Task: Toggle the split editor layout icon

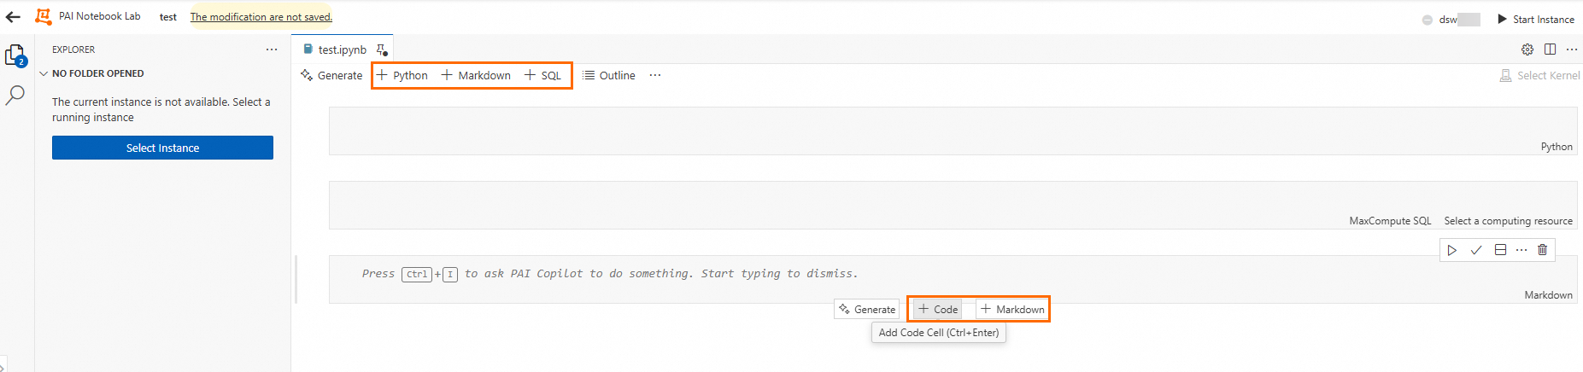Action: pyautogui.click(x=1550, y=49)
